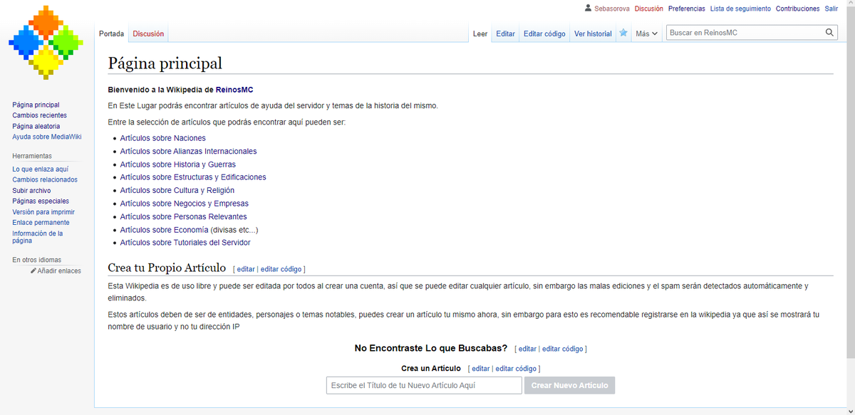Image resolution: width=855 pixels, height=415 pixels.
Task: Click the user avatar icon beside Sebasorova
Action: 588,9
